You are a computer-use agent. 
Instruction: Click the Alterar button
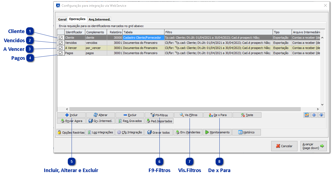tap(101, 115)
